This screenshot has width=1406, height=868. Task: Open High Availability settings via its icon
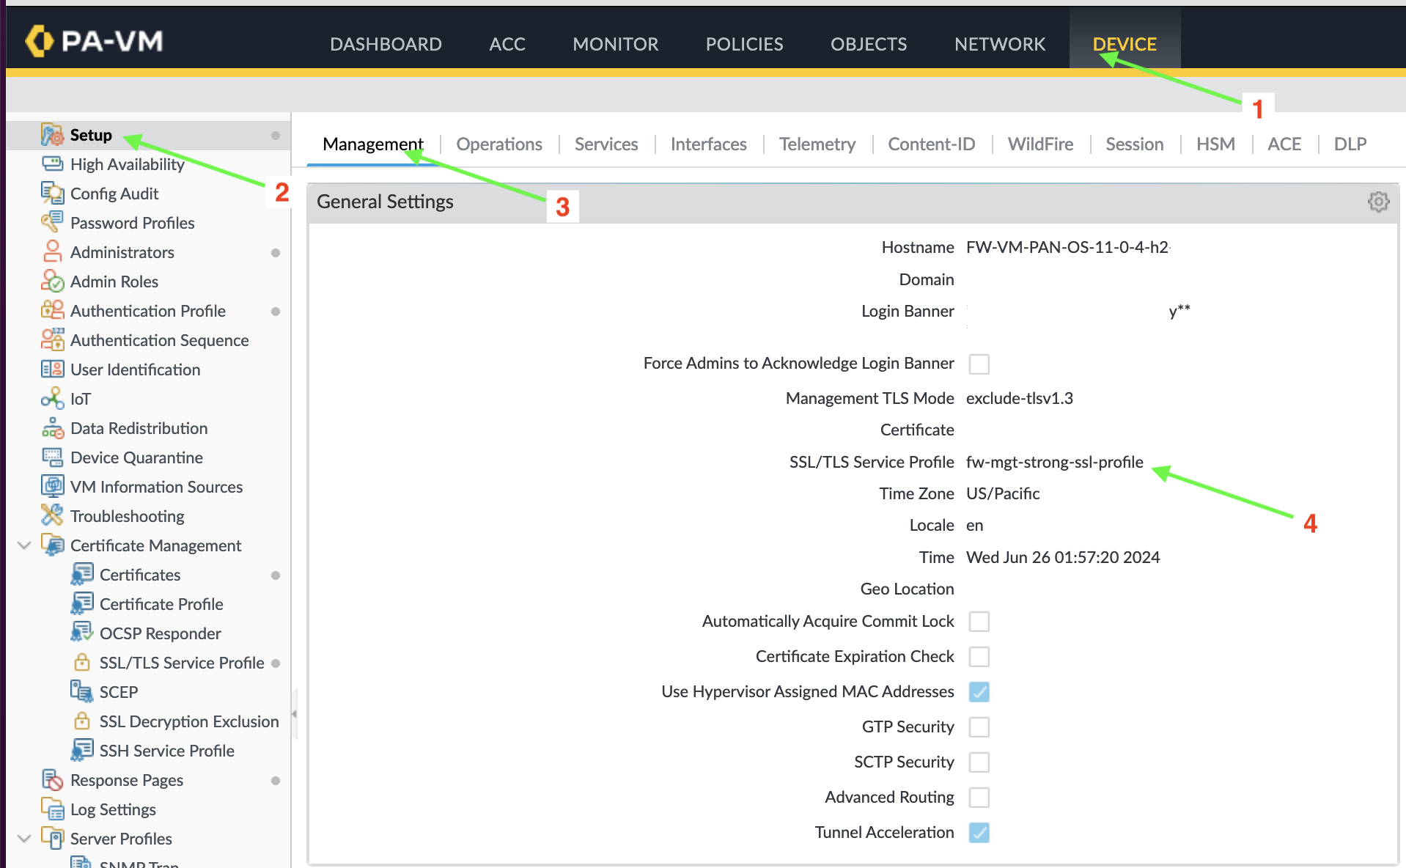(x=52, y=163)
